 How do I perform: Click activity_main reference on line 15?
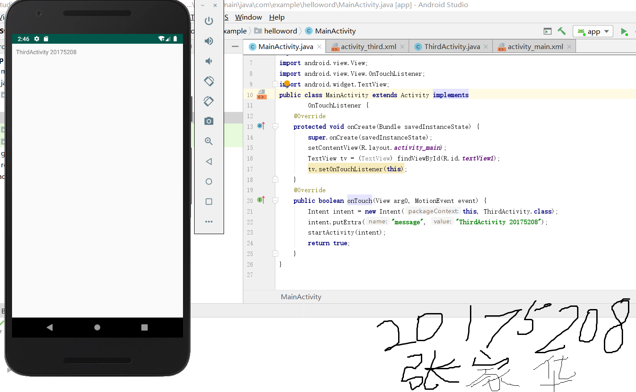pyautogui.click(x=417, y=148)
